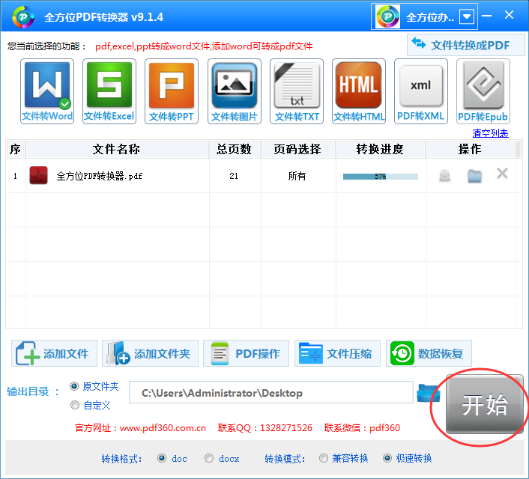Image resolution: width=529 pixels, height=479 pixels.
Task: Select the 文件转Word conversion icon
Action: [x=47, y=91]
